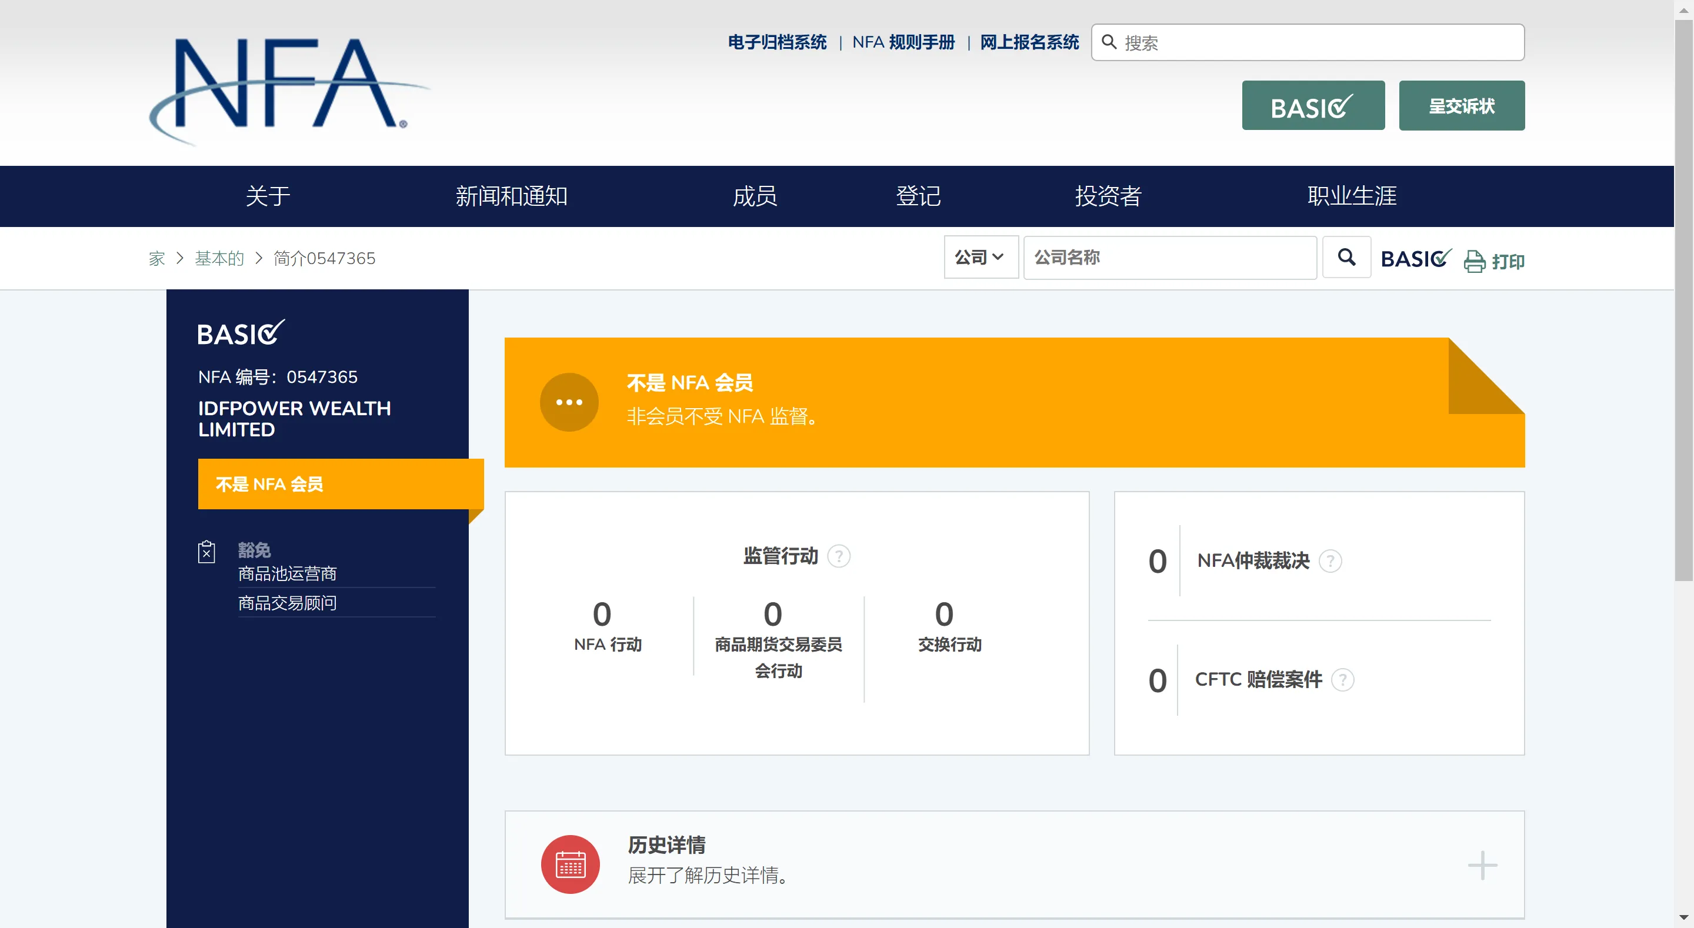Click the 打印 print link
Screen dimensions: 1694x928
coord(1508,262)
